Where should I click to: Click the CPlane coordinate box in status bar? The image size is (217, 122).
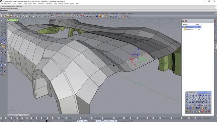(x=3, y=121)
